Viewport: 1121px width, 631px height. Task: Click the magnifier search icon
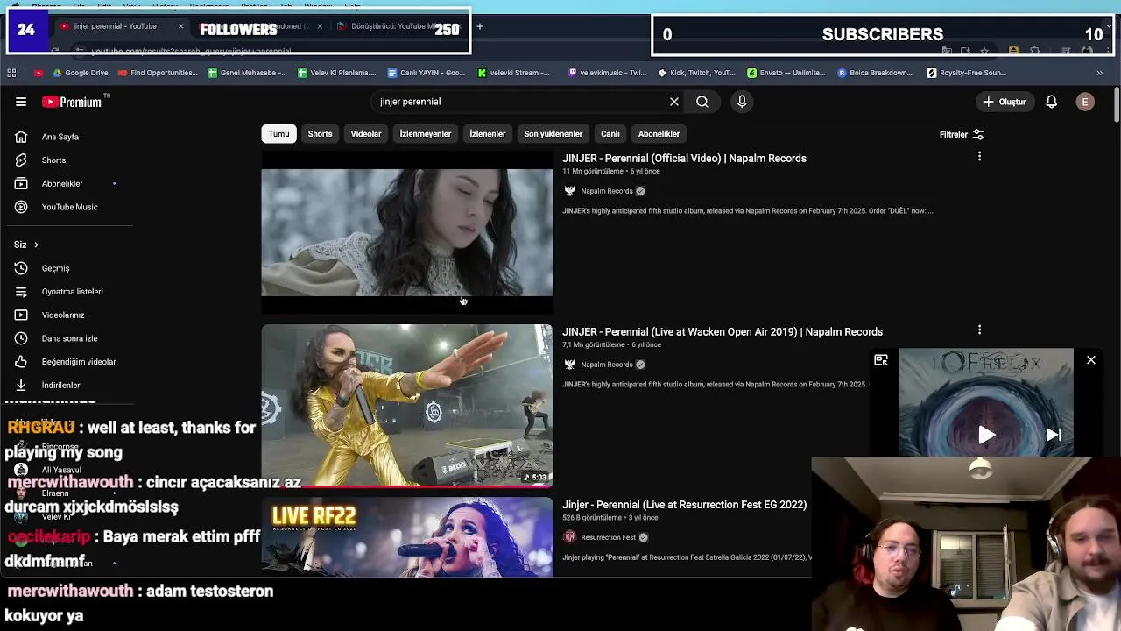(x=702, y=102)
